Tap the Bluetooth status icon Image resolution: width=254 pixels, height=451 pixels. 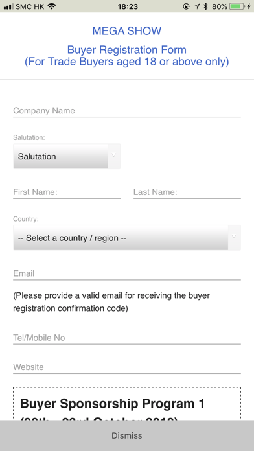coord(205,6)
